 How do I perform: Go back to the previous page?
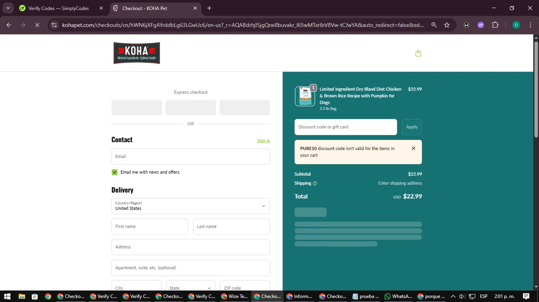pyautogui.click(x=9, y=25)
